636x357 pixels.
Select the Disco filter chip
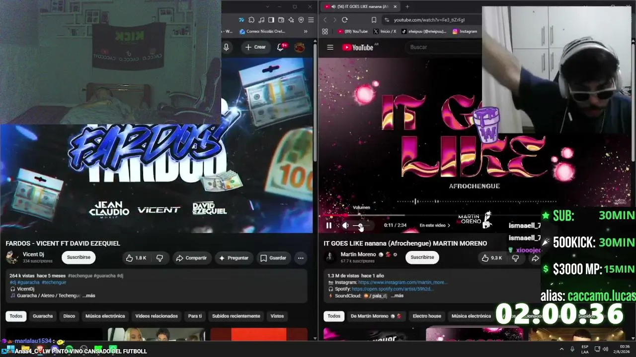tap(69, 316)
